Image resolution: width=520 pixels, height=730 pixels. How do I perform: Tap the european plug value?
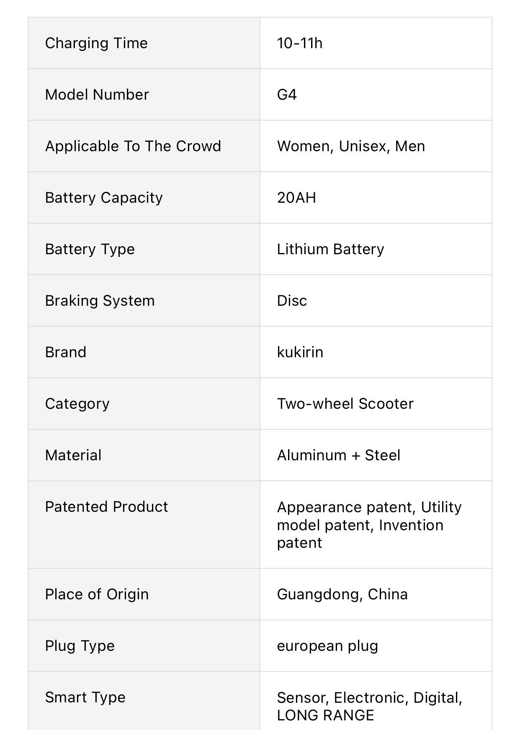coord(327,646)
